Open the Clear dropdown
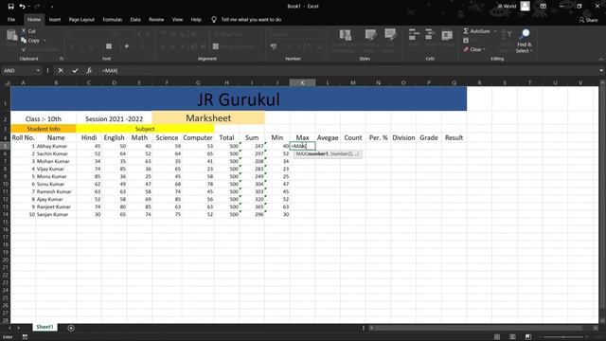This screenshot has height=341, width=606. click(473, 49)
